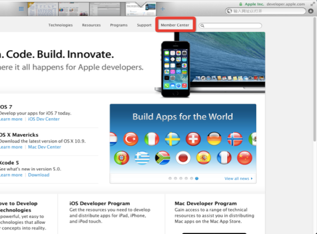This screenshot has width=317, height=234.
Task: Click the OS X Mavericks heading
Action: coord(19,135)
